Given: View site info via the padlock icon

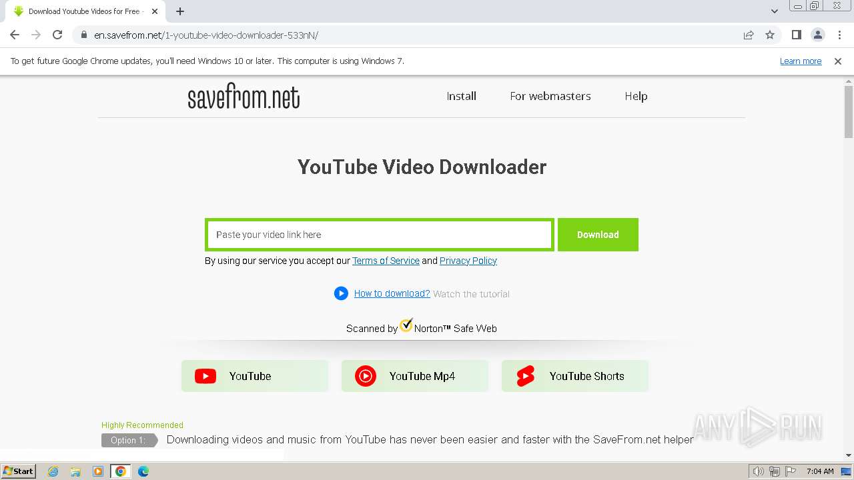Looking at the screenshot, I should (84, 35).
